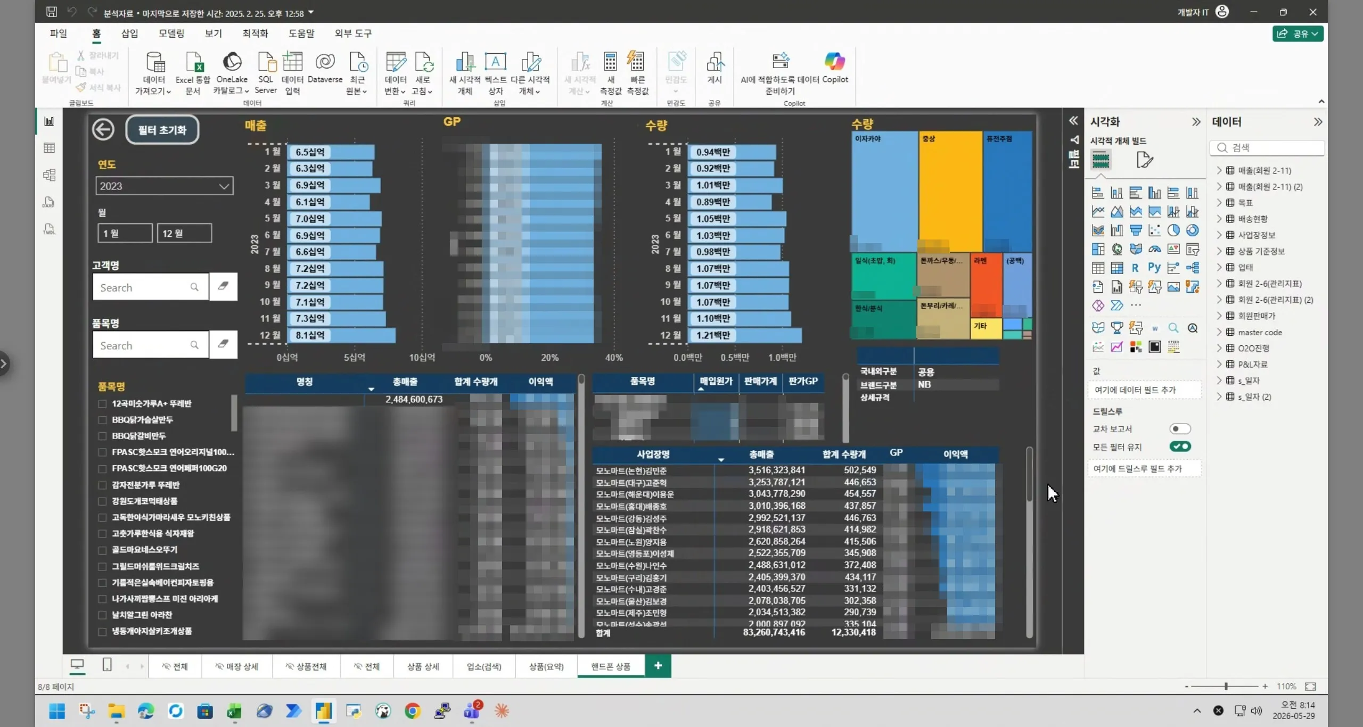Open the 파일 menu
This screenshot has height=727, width=1363.
tap(59, 33)
